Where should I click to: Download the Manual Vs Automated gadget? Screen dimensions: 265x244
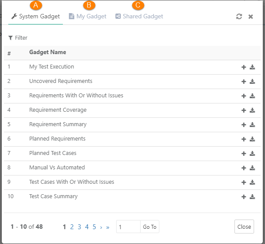(252, 168)
